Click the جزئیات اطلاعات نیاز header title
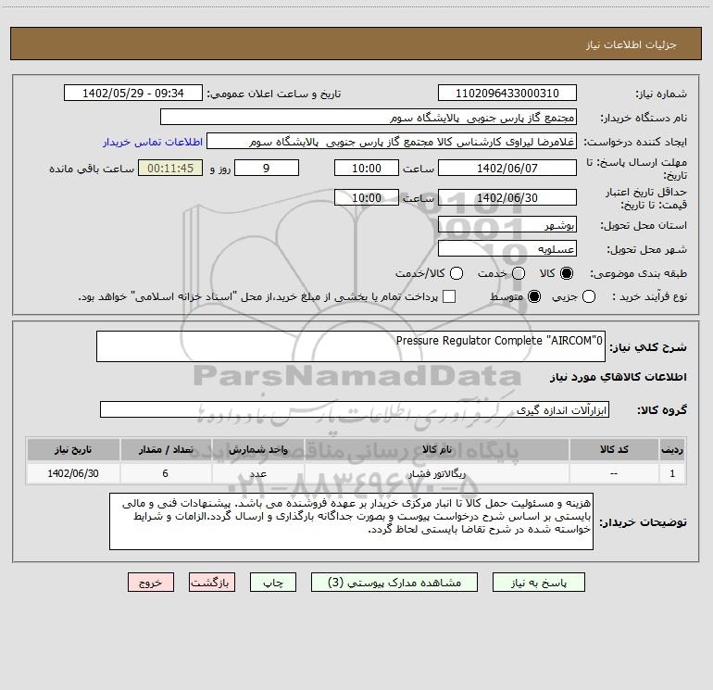This screenshot has height=690, width=713. 631,44
